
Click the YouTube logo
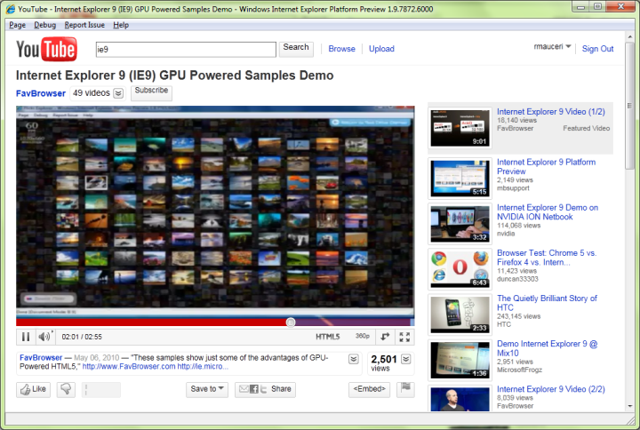coord(46,50)
